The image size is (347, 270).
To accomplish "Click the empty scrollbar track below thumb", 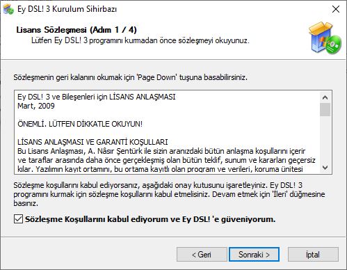I will pos(325,138).
